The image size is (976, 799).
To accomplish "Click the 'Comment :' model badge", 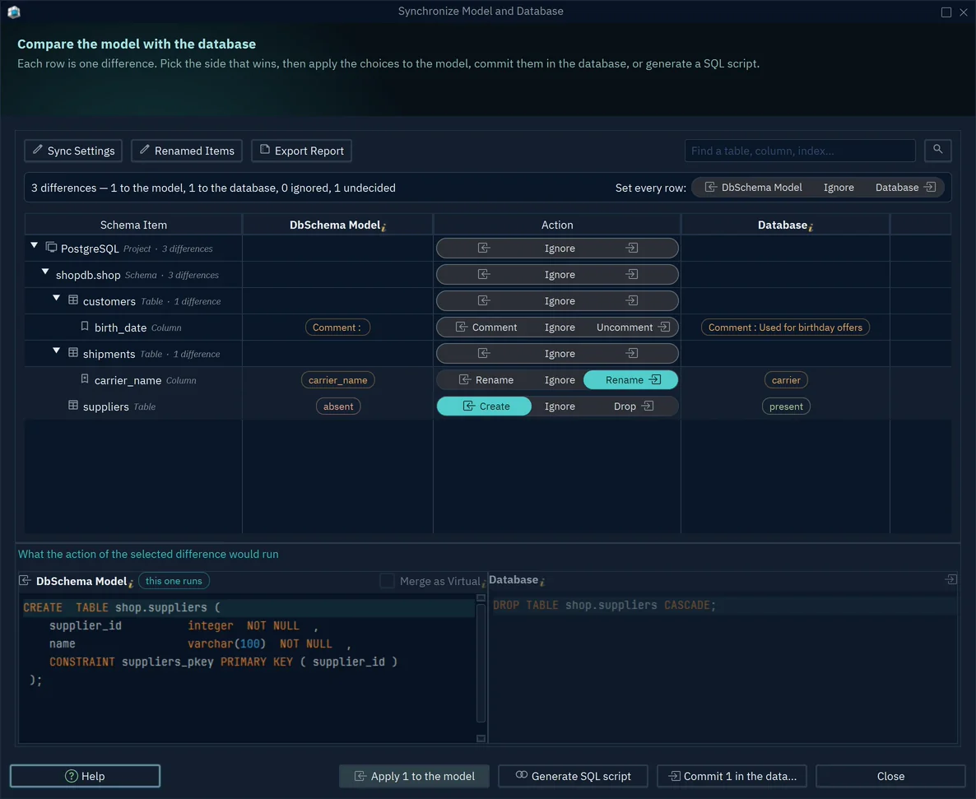I will [x=337, y=327].
